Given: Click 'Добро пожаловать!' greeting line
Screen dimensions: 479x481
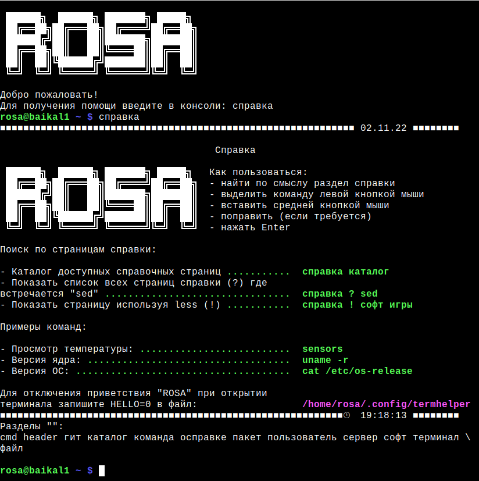Looking at the screenshot, I should click(49, 95).
